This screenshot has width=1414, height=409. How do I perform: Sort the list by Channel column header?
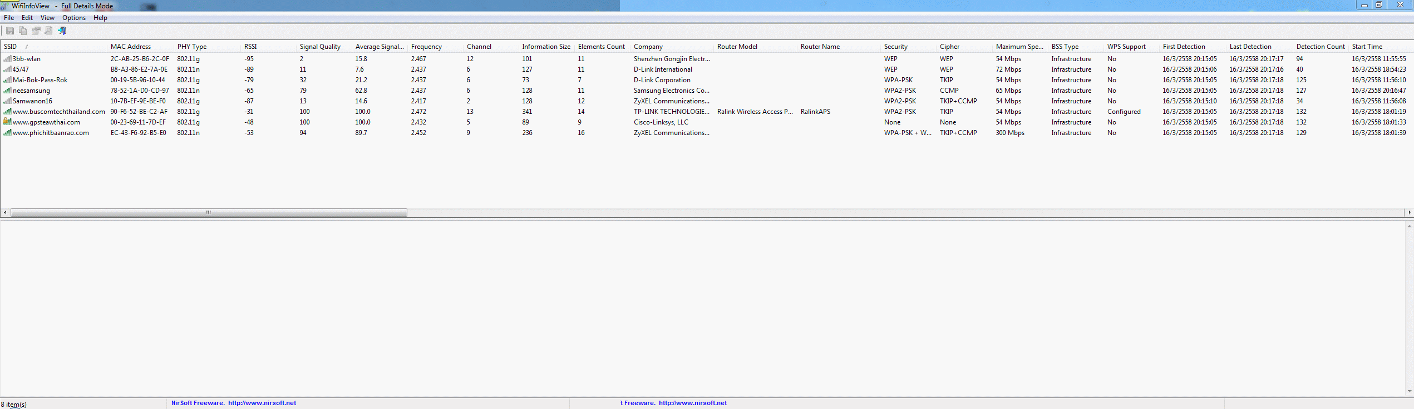[479, 47]
